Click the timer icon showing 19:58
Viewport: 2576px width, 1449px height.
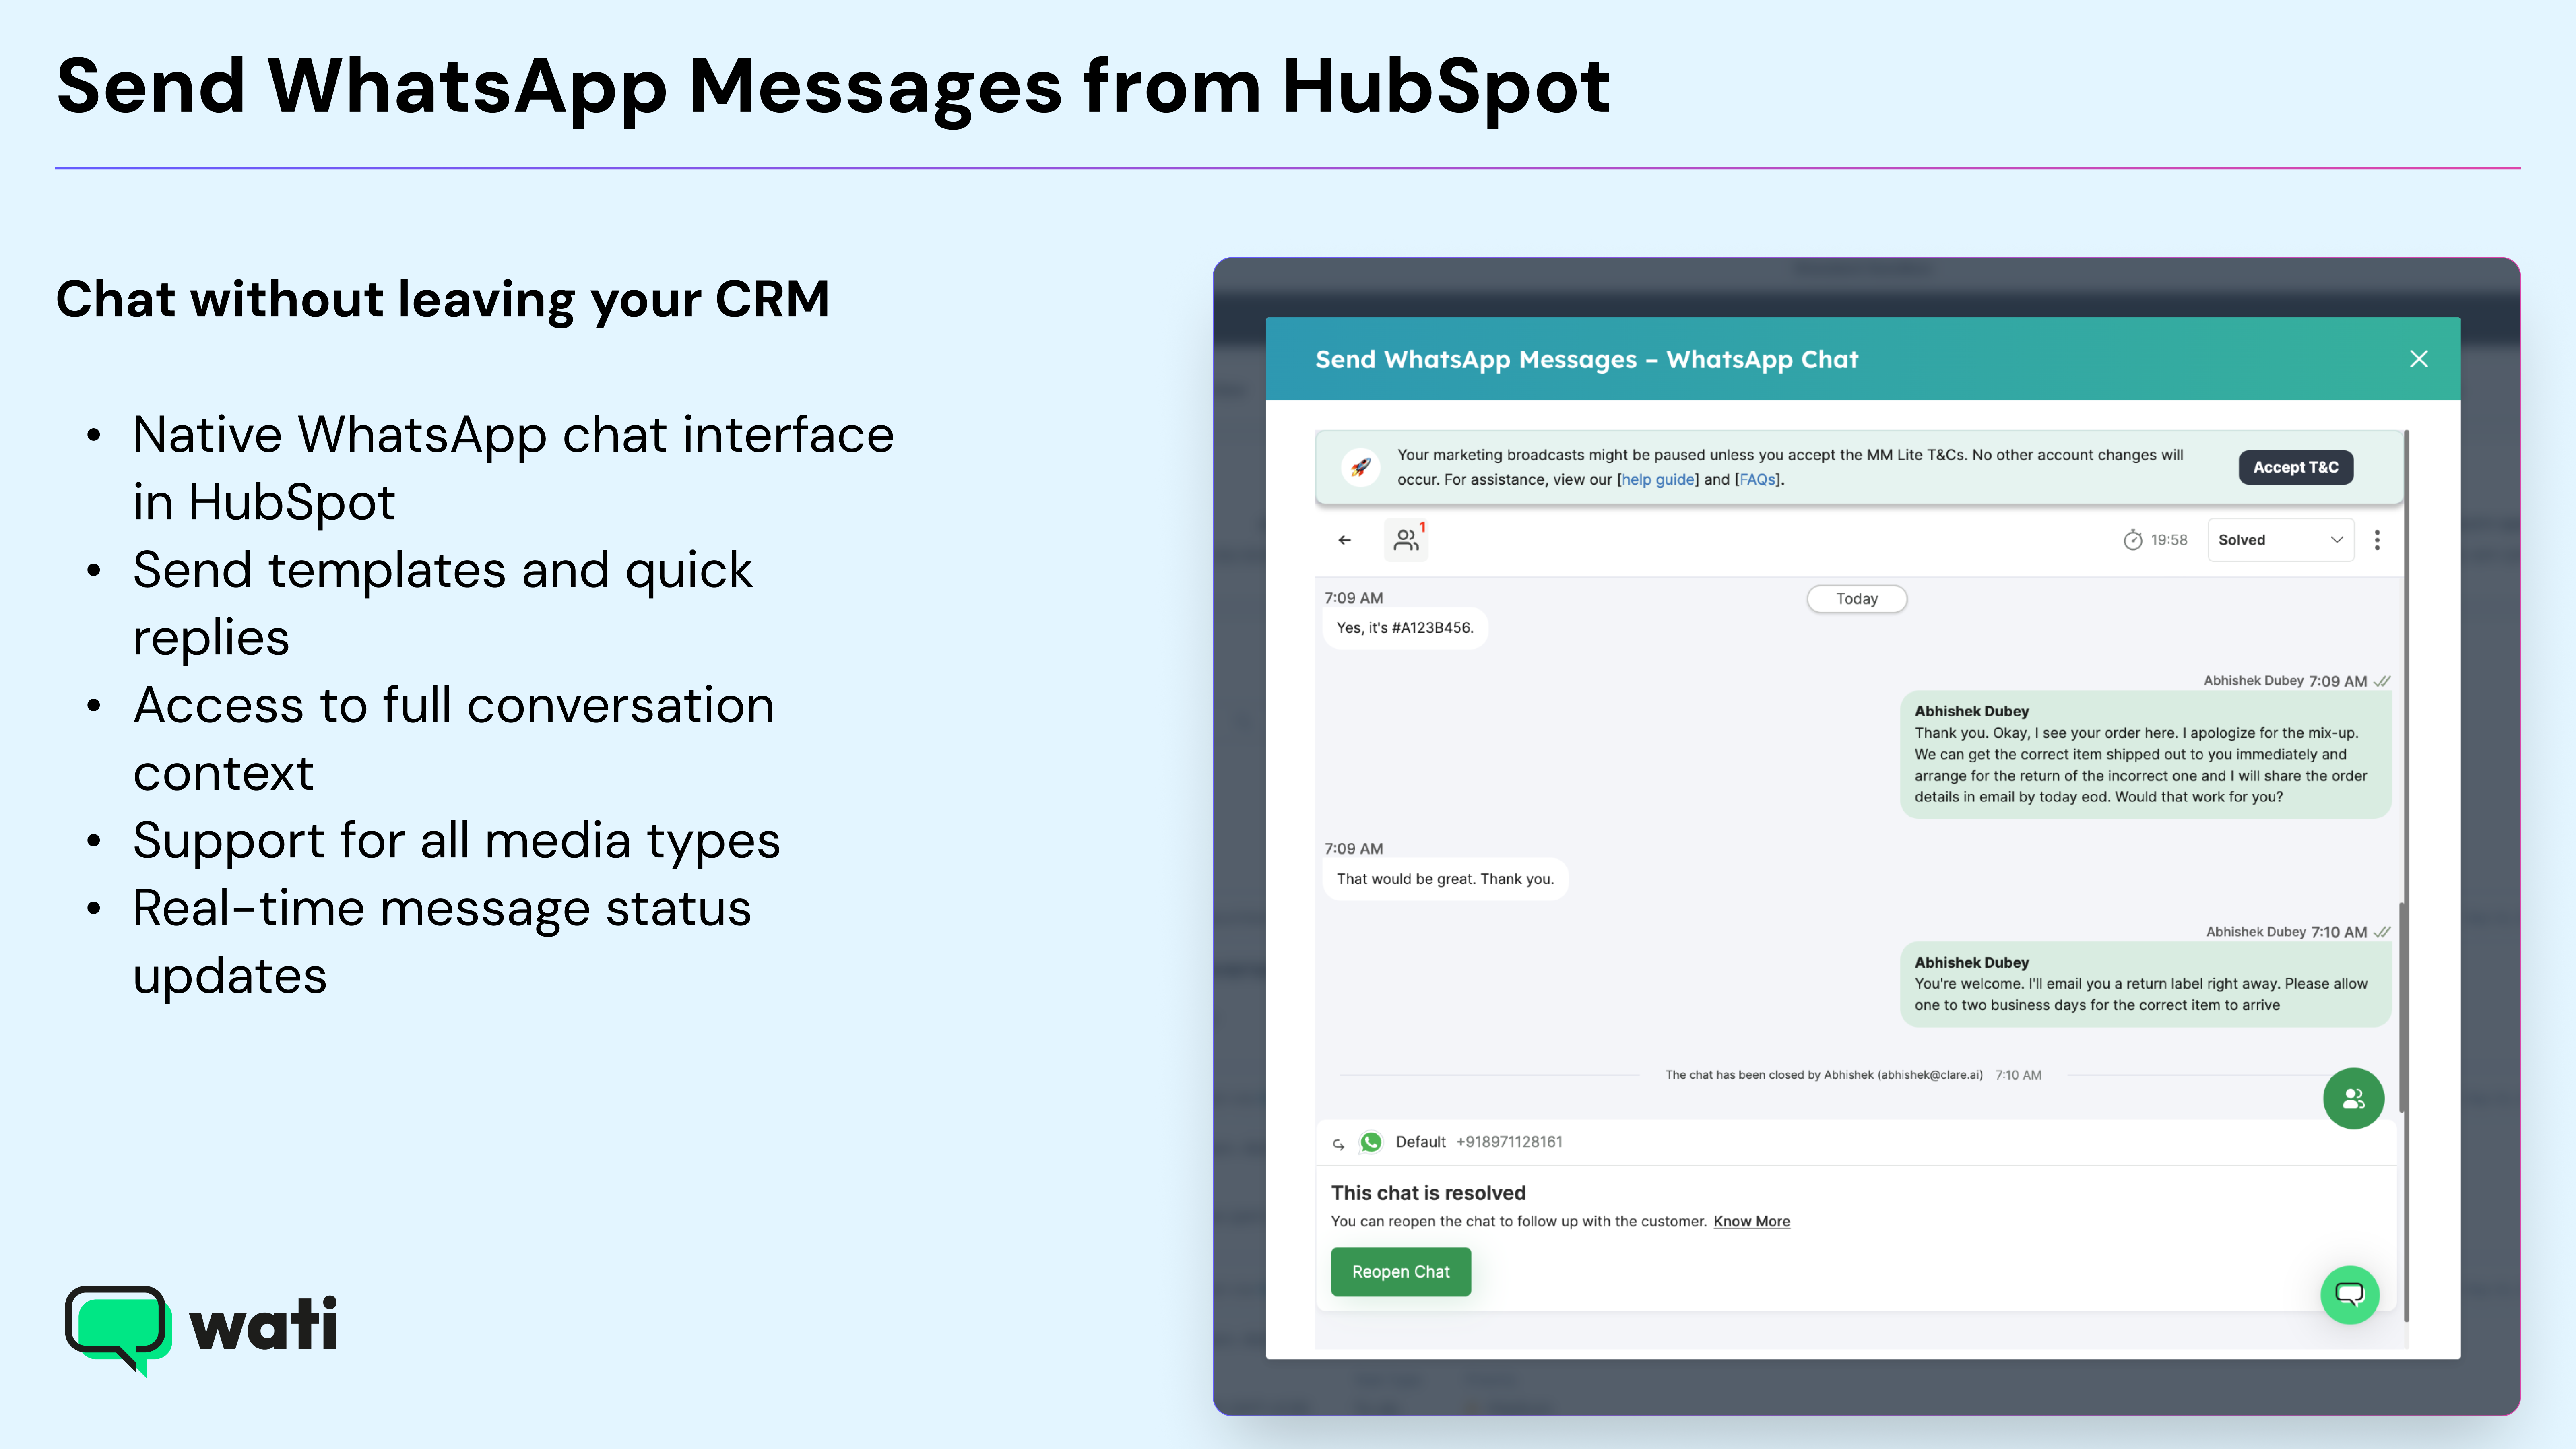coord(2132,540)
